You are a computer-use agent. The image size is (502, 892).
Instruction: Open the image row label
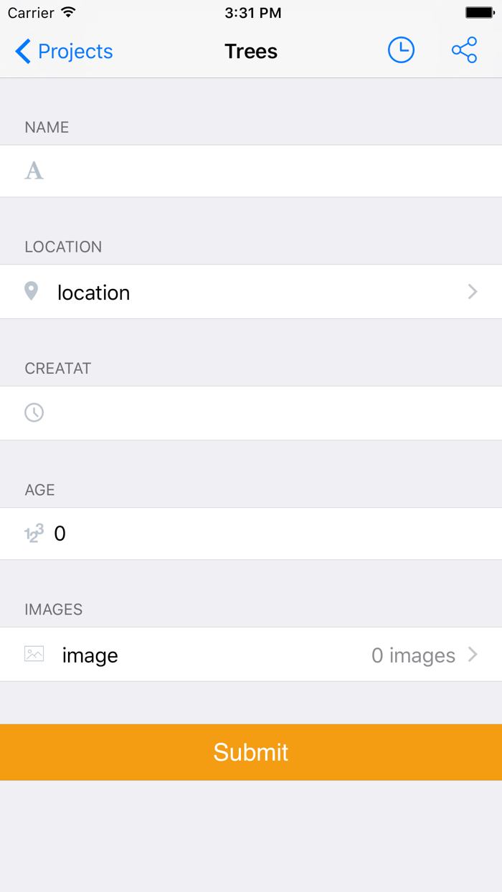click(90, 655)
